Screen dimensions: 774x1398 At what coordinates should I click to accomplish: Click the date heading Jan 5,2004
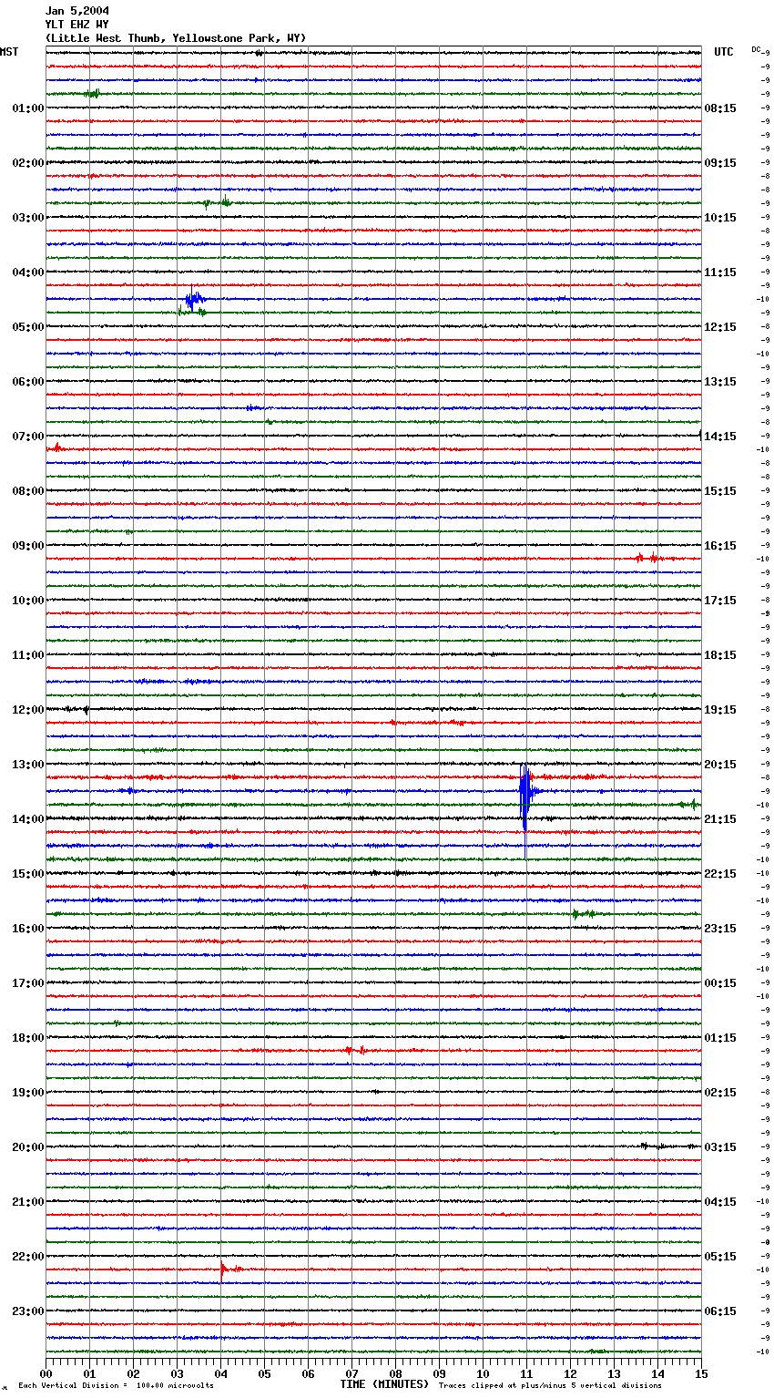pos(76,11)
